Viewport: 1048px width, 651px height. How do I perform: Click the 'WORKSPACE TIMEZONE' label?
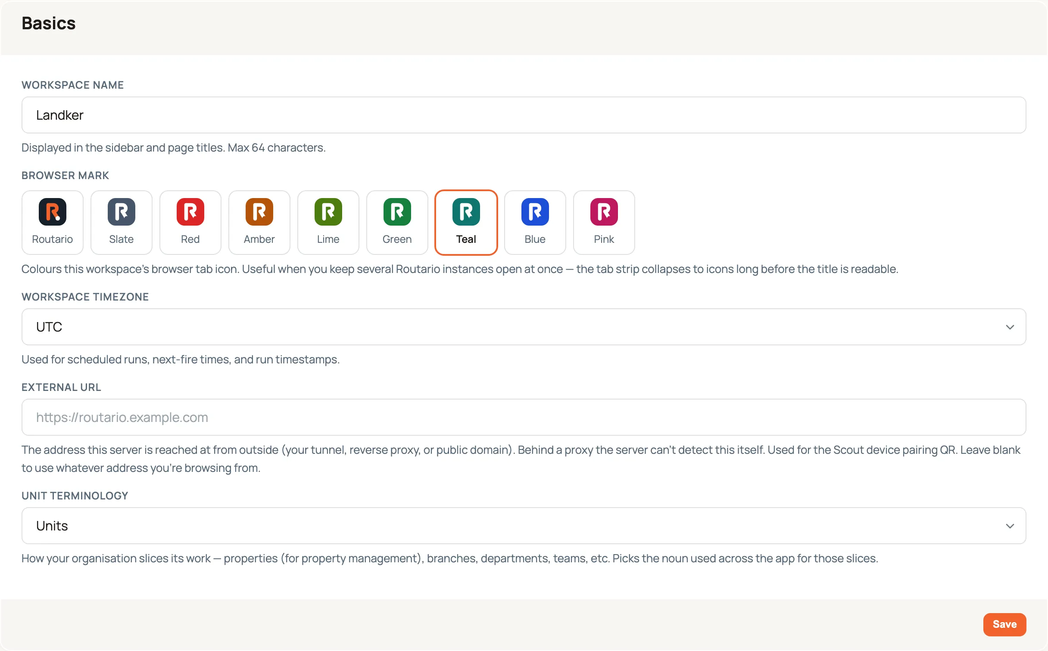[x=85, y=297]
